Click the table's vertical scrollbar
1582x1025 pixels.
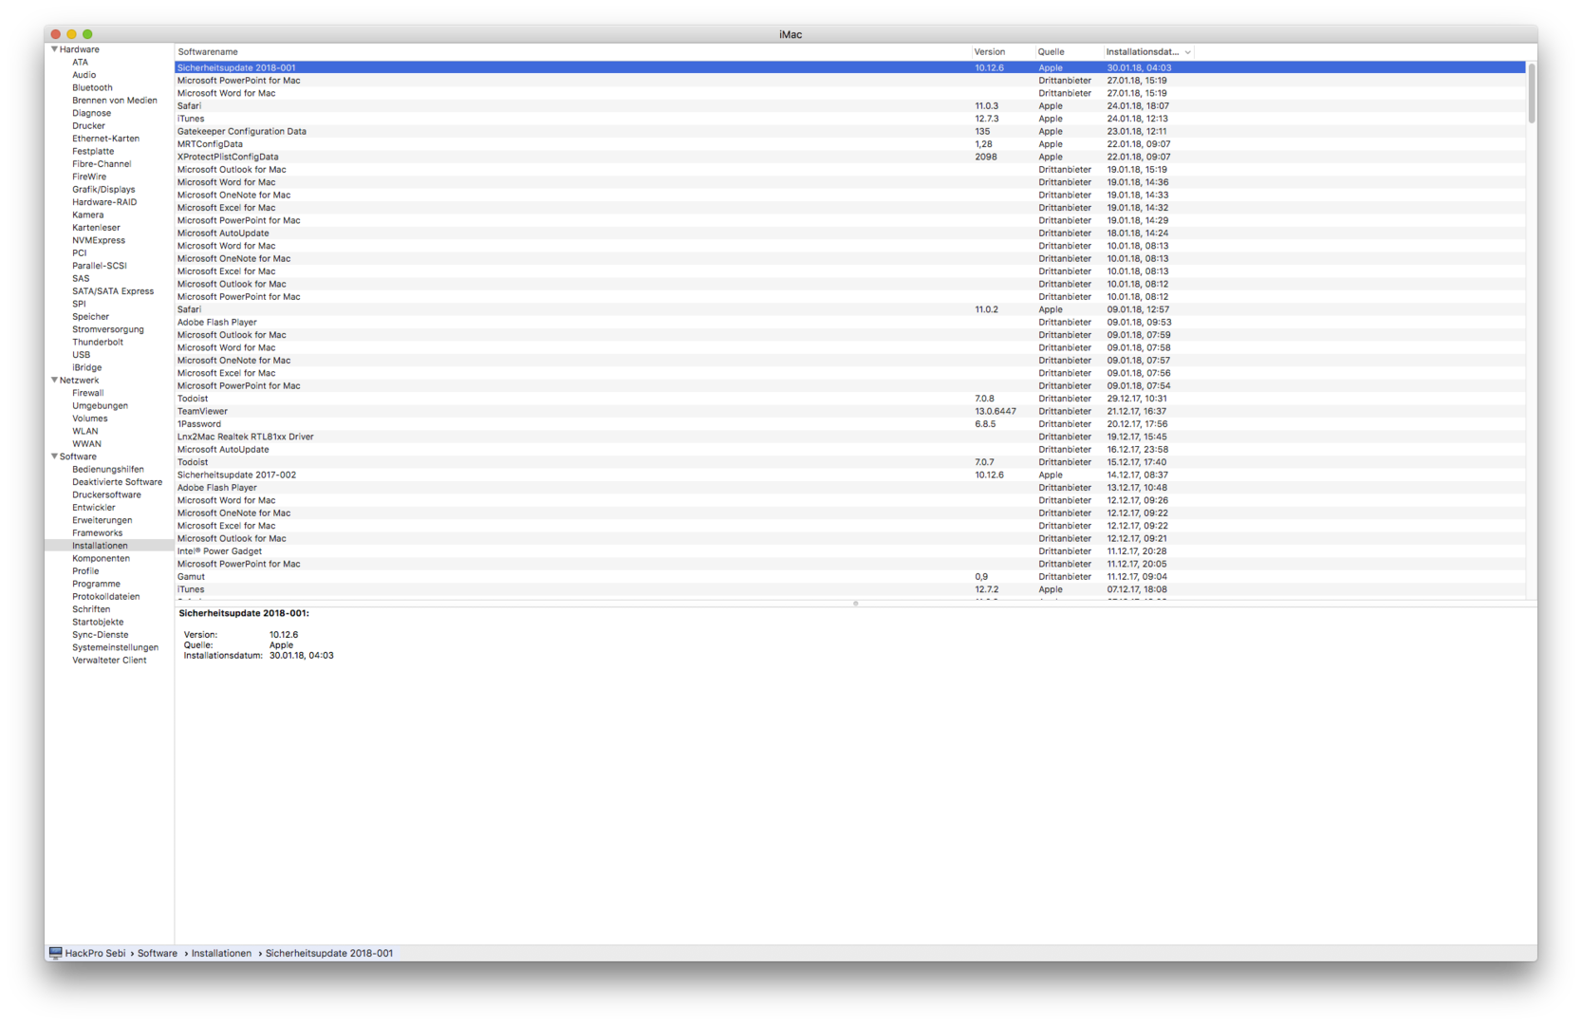[1531, 93]
